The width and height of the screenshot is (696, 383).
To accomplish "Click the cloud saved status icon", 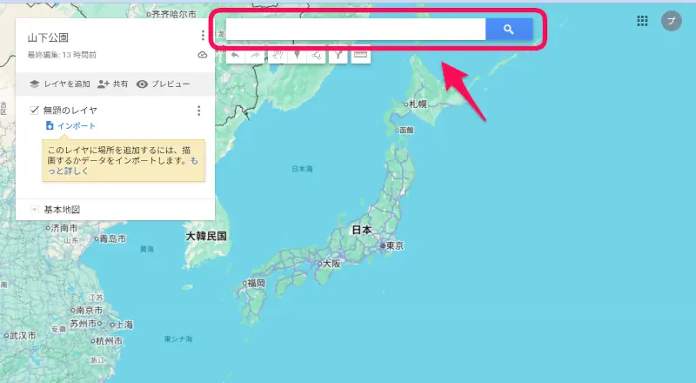I will click(203, 55).
